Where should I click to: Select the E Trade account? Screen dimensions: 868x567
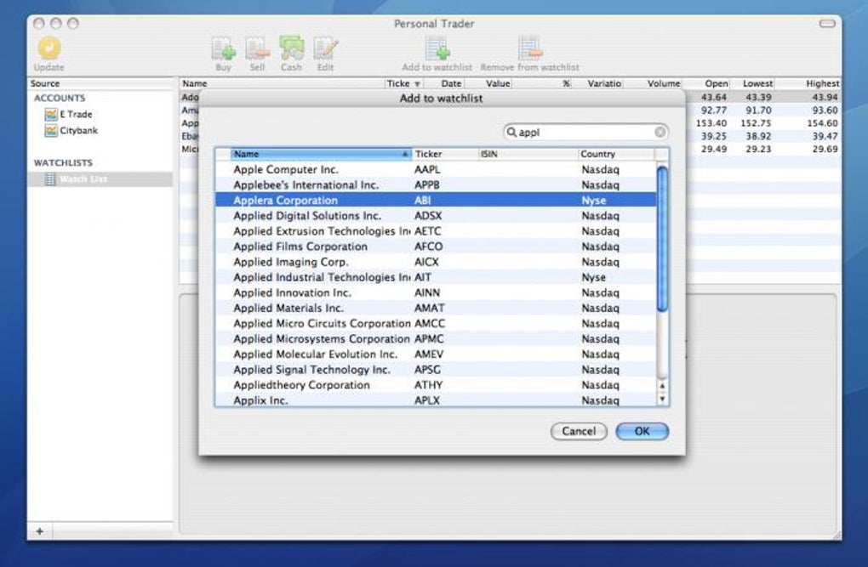tap(69, 115)
